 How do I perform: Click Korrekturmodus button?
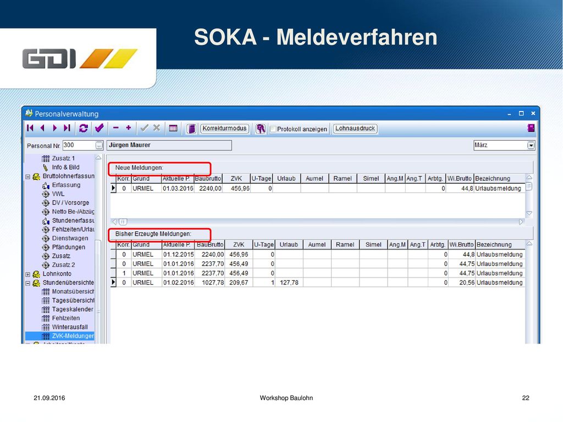[x=224, y=129]
